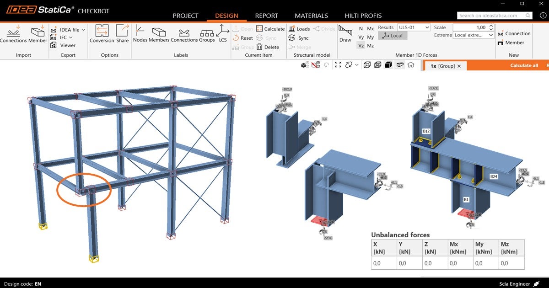Viewport: 549px width, 288px height.
Task: Expand the rotate view dropdown arrow
Action: point(357,65)
